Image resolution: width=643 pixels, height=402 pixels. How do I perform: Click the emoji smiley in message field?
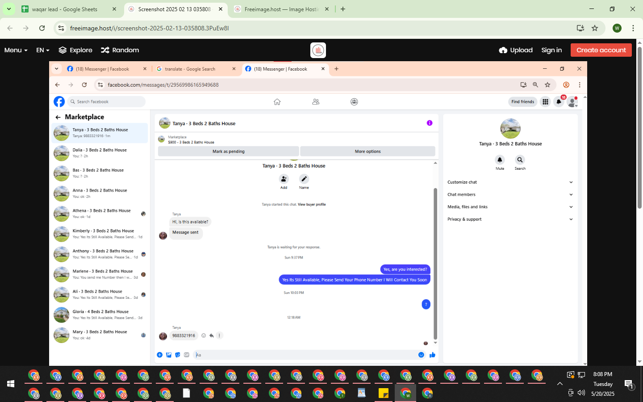421,355
